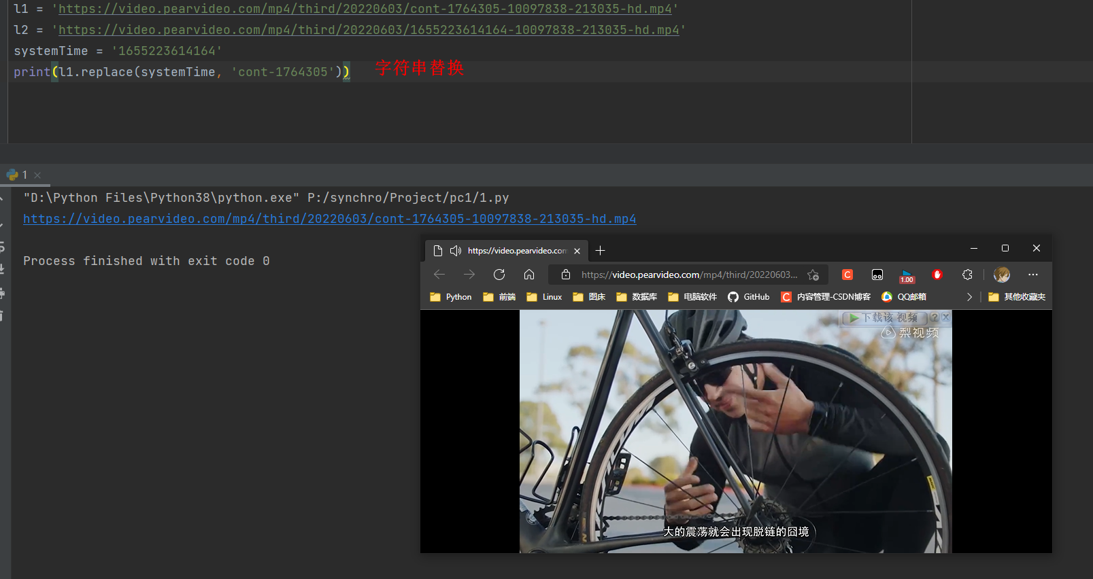Open the output URL link in console
The image size is (1093, 579).
click(x=330, y=219)
